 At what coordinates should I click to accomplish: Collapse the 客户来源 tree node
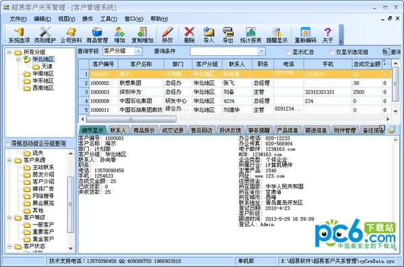point(9,160)
